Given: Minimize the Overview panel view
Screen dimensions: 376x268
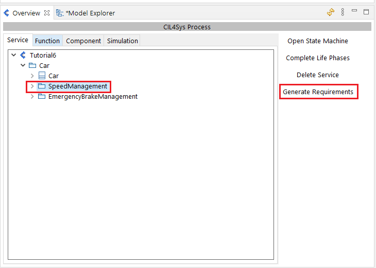Looking at the screenshot, I should coord(354,10).
